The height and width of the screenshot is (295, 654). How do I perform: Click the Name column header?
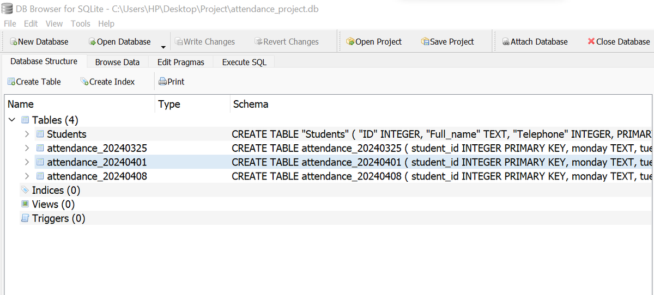[80, 104]
